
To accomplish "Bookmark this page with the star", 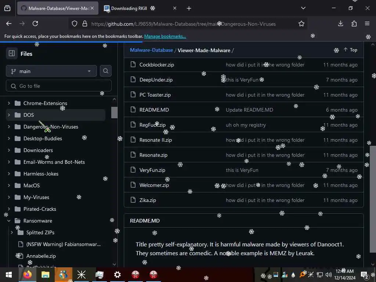I will [x=301, y=24].
